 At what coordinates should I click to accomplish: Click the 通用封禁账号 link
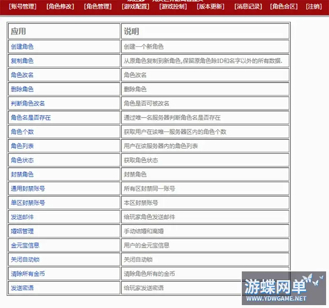pyautogui.click(x=28, y=189)
